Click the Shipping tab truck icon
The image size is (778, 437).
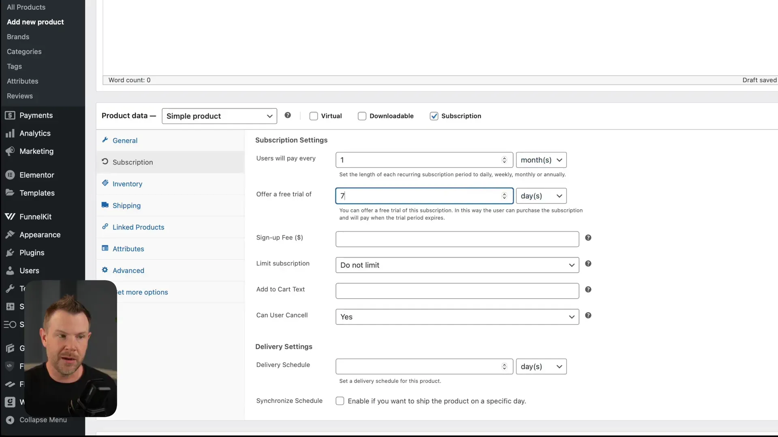point(105,205)
